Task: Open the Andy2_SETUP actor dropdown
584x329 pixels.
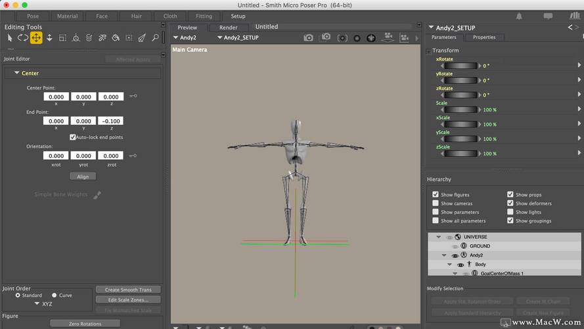Action: (x=238, y=38)
